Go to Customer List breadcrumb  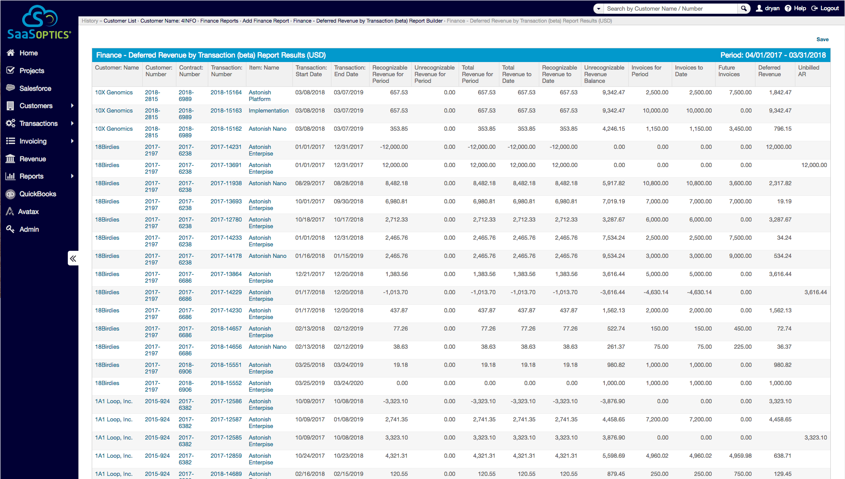click(120, 21)
